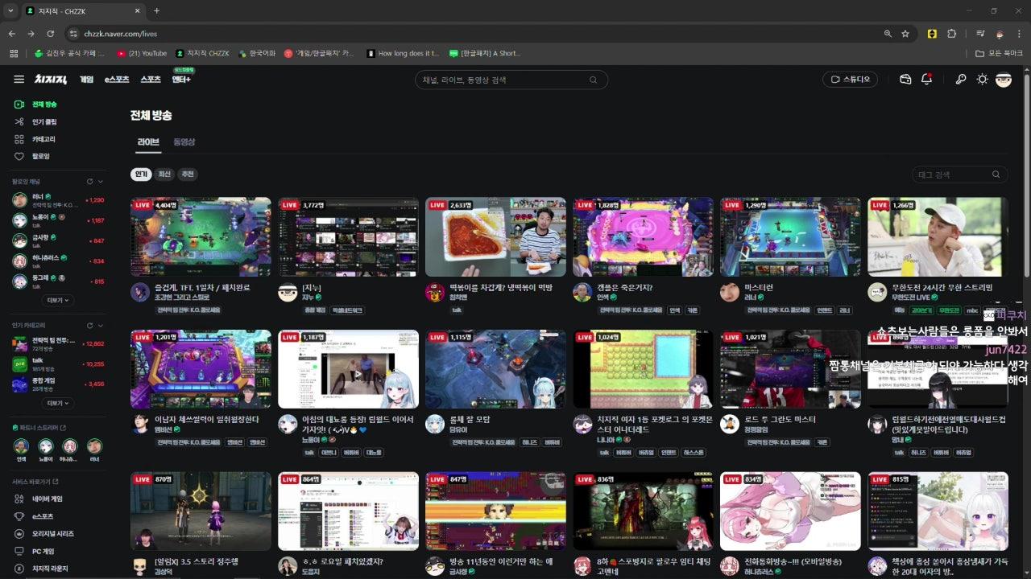The image size is (1031, 579).
Task: Click the 치지직 logo
Action: pyautogui.click(x=50, y=79)
